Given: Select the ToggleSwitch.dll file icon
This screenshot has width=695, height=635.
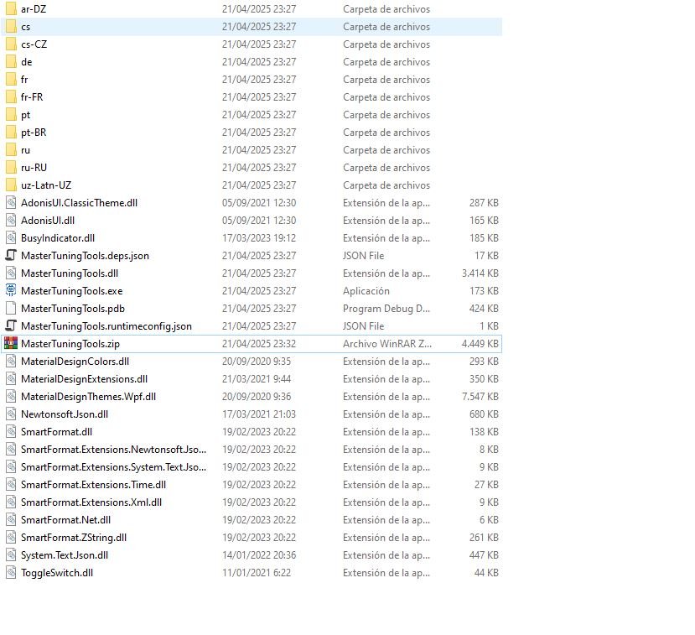Looking at the screenshot, I should coord(11,573).
